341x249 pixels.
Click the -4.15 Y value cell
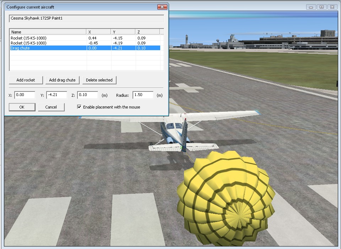tap(118, 38)
